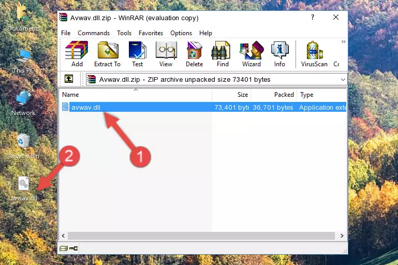
Task: Open the Commands menu
Action: 94,33
